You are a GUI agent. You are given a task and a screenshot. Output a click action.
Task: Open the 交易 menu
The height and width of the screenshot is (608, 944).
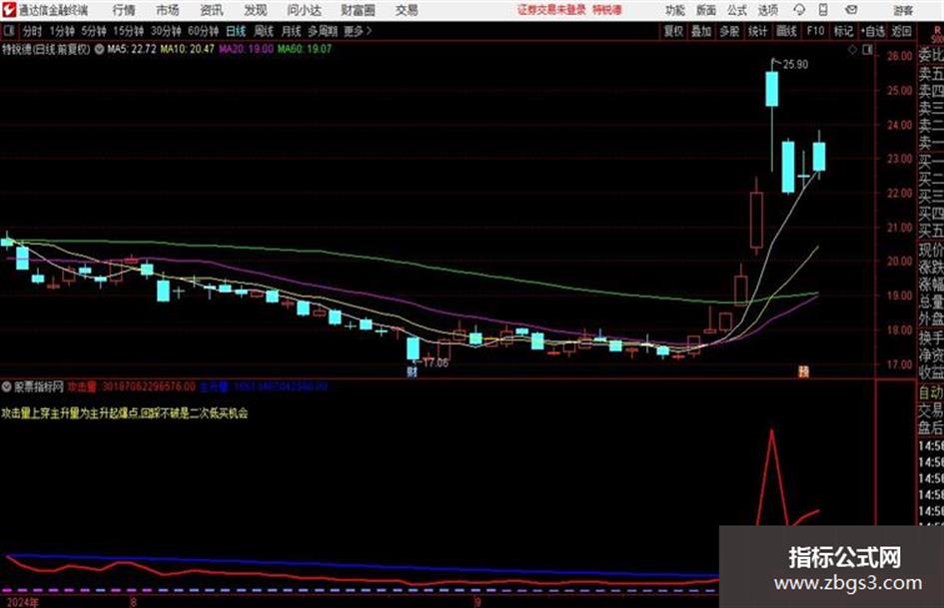coord(407,10)
